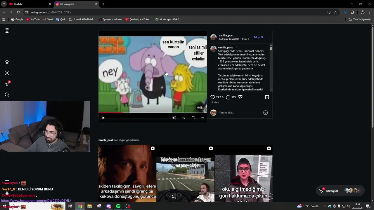Open the apps grid in bookmarks bar
This screenshot has width=374, height=210.
coord(4,20)
